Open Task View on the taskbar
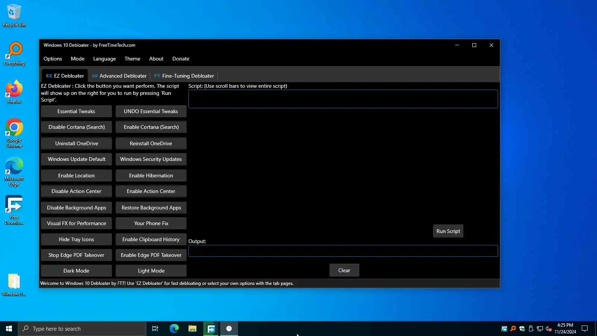Viewport: 597px width, 336px height. click(155, 329)
